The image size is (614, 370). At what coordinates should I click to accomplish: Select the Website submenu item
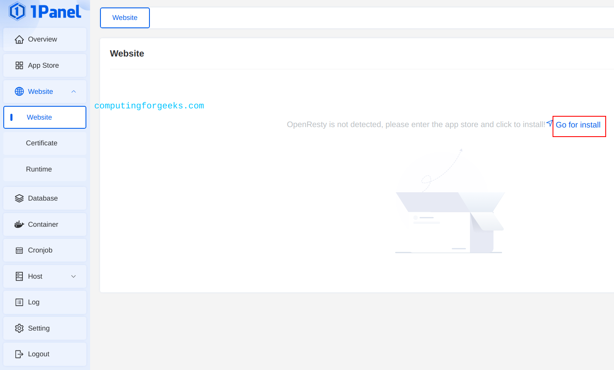(45, 118)
